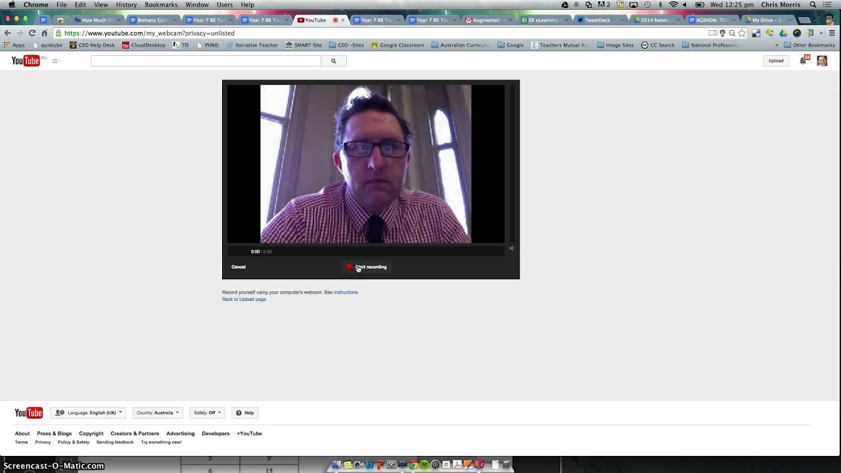This screenshot has height=473, width=841.
Task: Click the Spotlight search icon in menu bar
Action: pyautogui.click(x=813, y=5)
